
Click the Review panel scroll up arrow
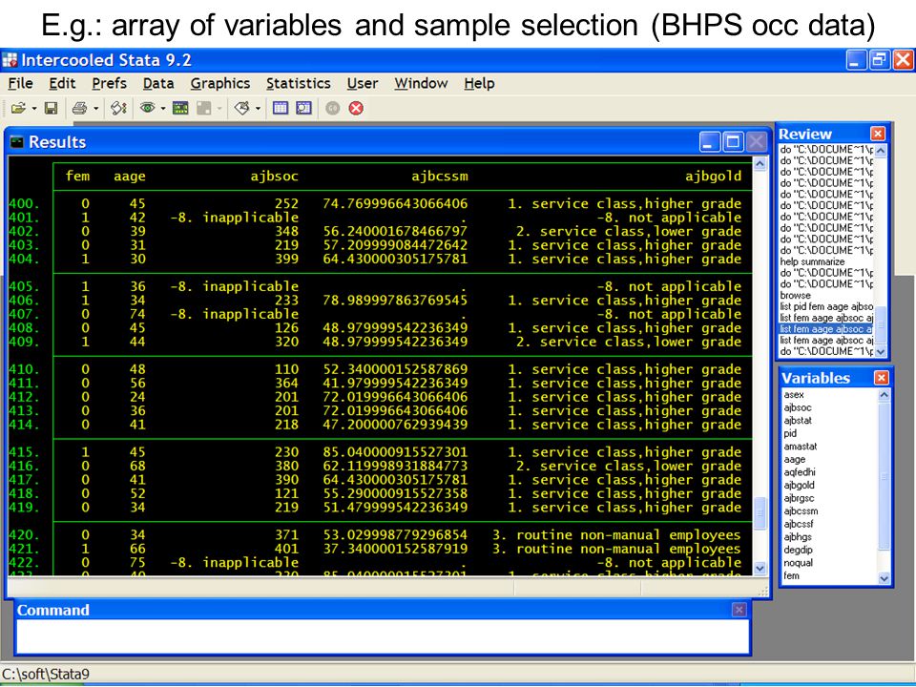pos(881,151)
